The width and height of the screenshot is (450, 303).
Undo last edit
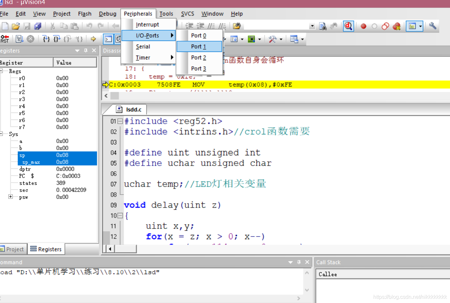tap(89, 26)
